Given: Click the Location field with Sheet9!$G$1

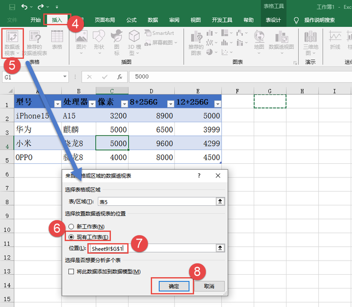Looking at the screenshot, I should click(x=153, y=248).
